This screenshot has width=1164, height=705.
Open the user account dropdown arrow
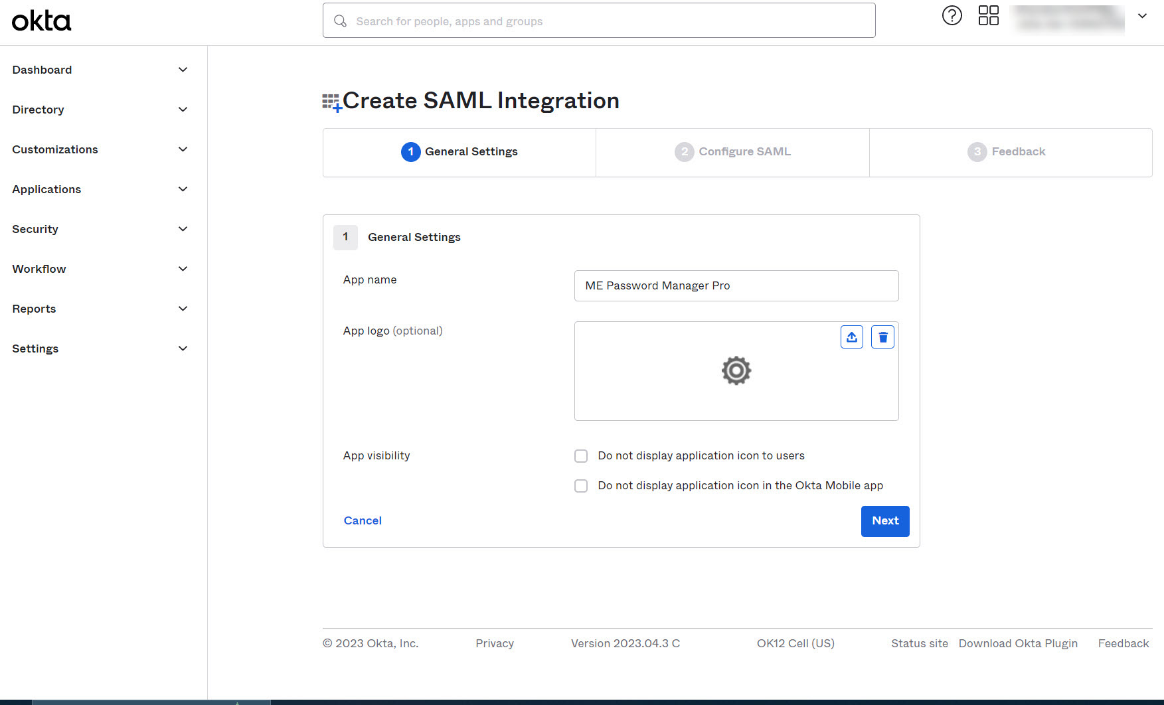[1142, 17]
